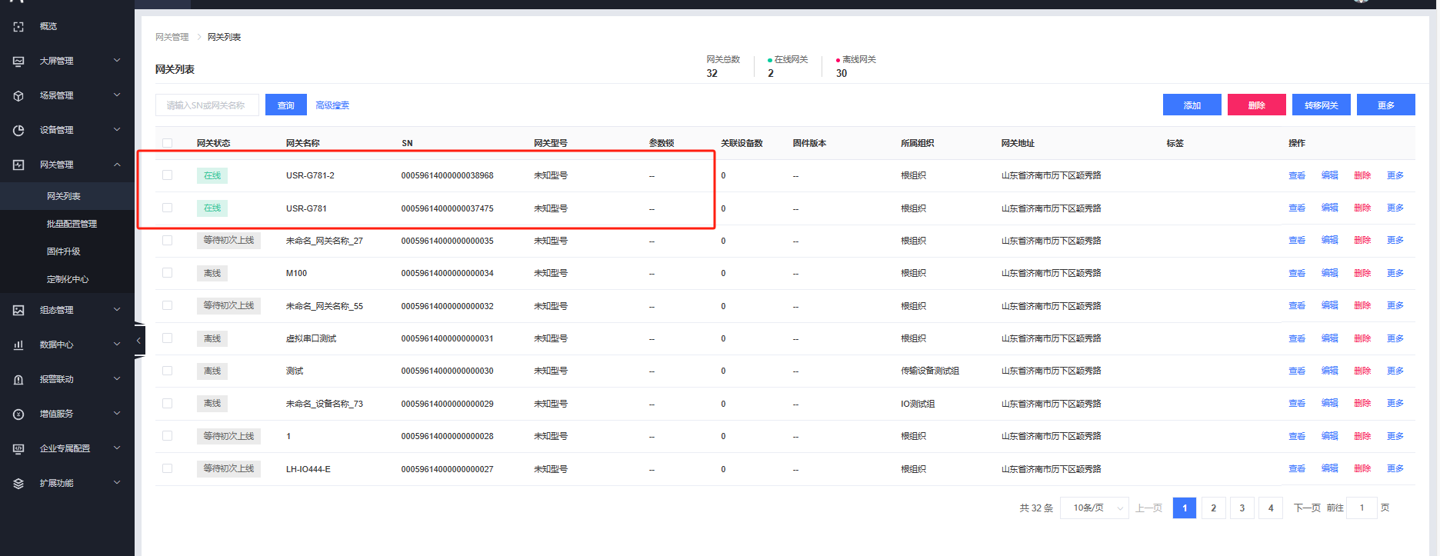Click the 设备管理 sidebar icon
1440x556 pixels.
point(18,131)
